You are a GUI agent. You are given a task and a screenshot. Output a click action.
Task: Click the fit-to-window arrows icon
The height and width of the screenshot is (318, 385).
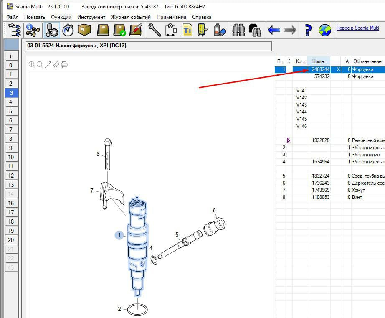click(x=48, y=64)
